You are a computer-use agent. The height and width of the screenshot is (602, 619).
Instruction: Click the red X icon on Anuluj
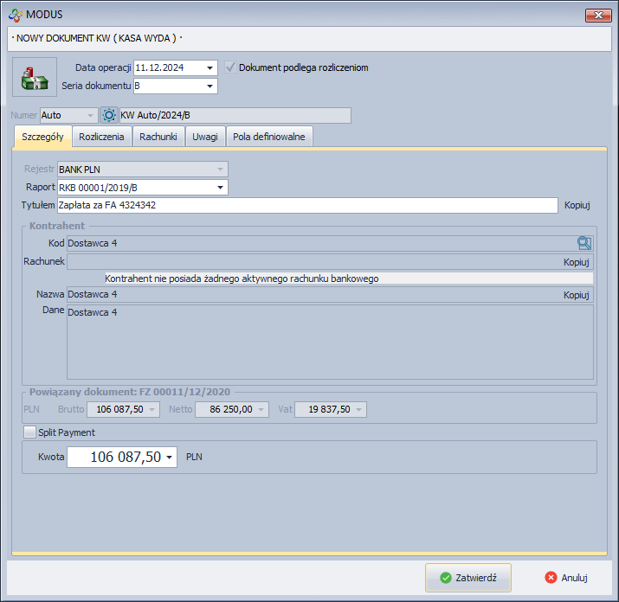pyautogui.click(x=551, y=578)
